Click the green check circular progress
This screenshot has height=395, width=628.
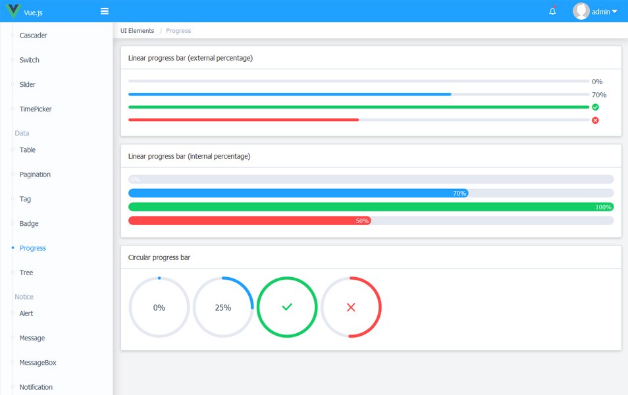[287, 307]
